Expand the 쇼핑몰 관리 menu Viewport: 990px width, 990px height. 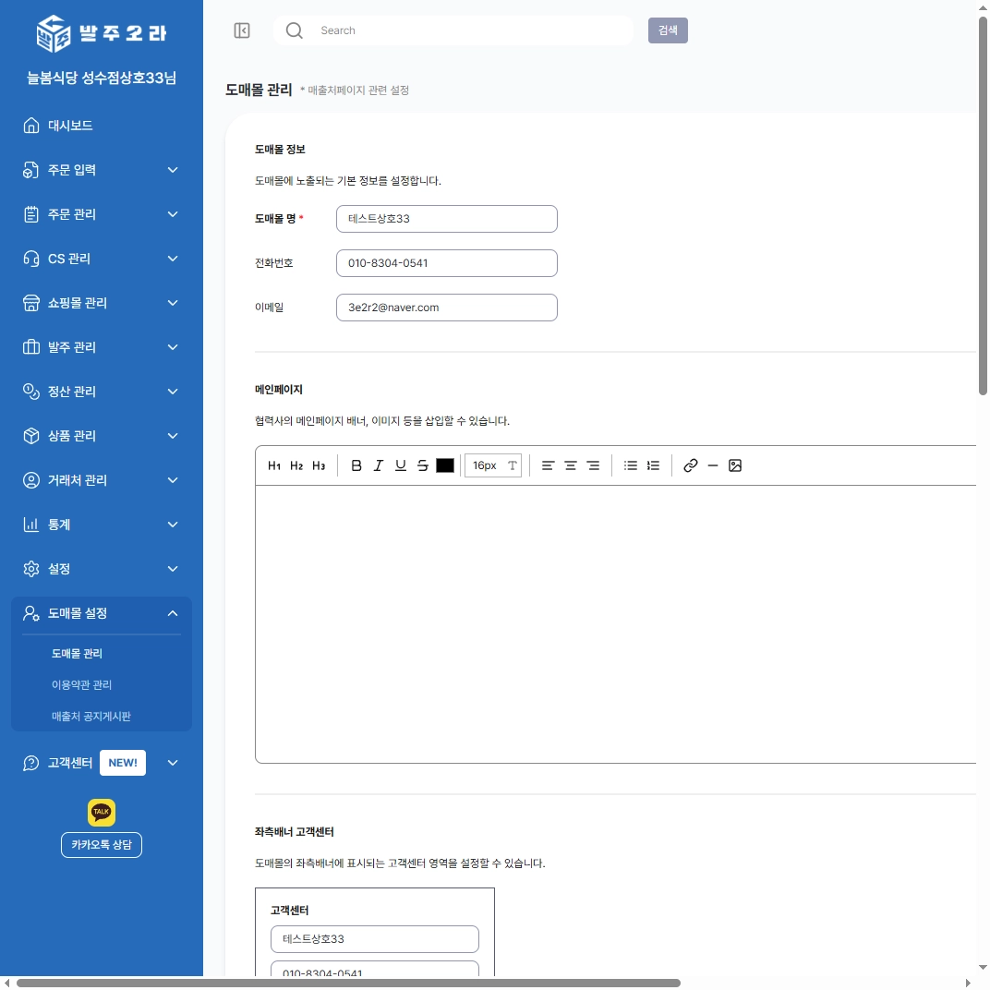[102, 303]
